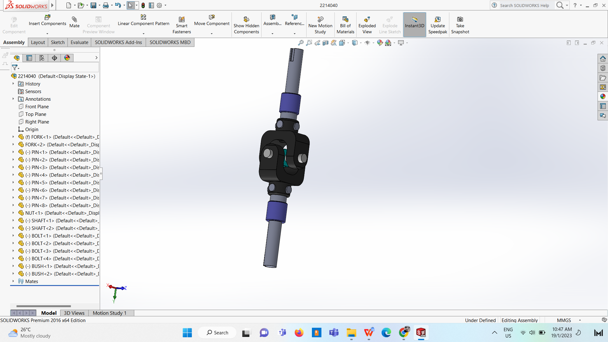
Task: Click the MMGS unit system button
Action: pos(564,320)
